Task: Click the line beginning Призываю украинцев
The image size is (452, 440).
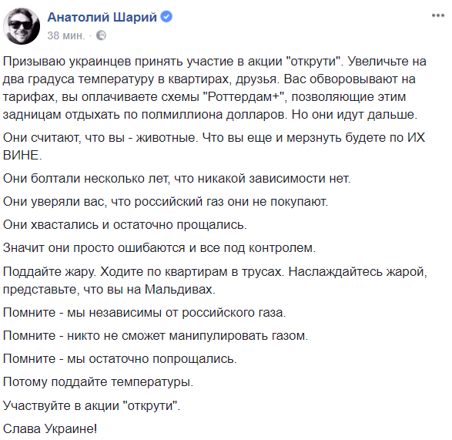Action: [x=215, y=61]
